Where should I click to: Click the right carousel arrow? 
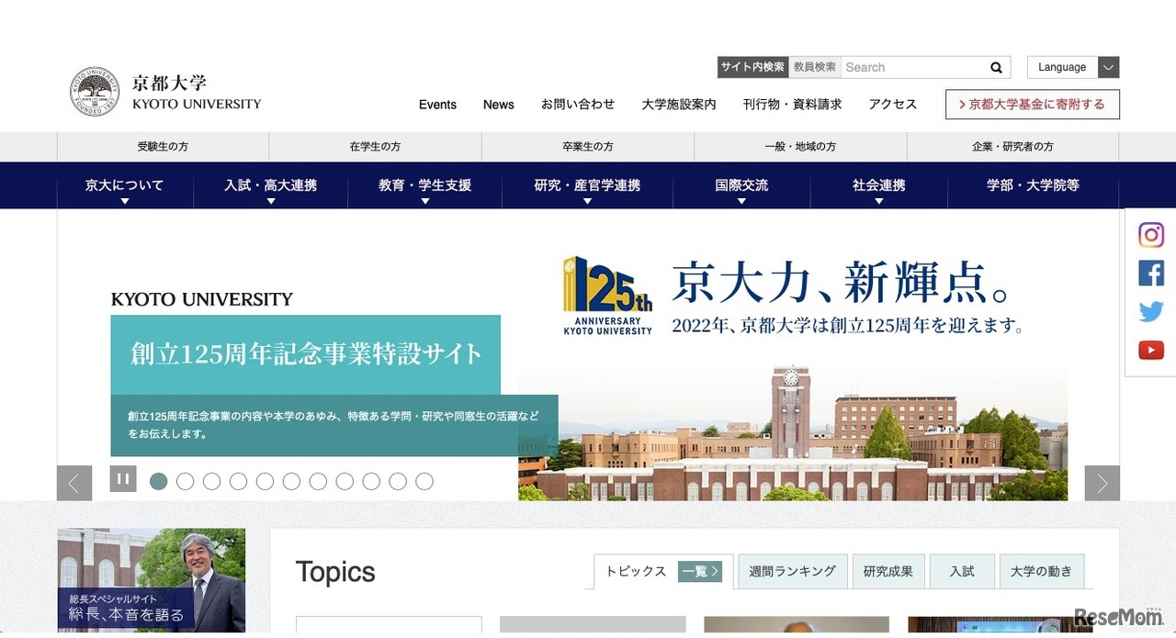tap(1102, 482)
